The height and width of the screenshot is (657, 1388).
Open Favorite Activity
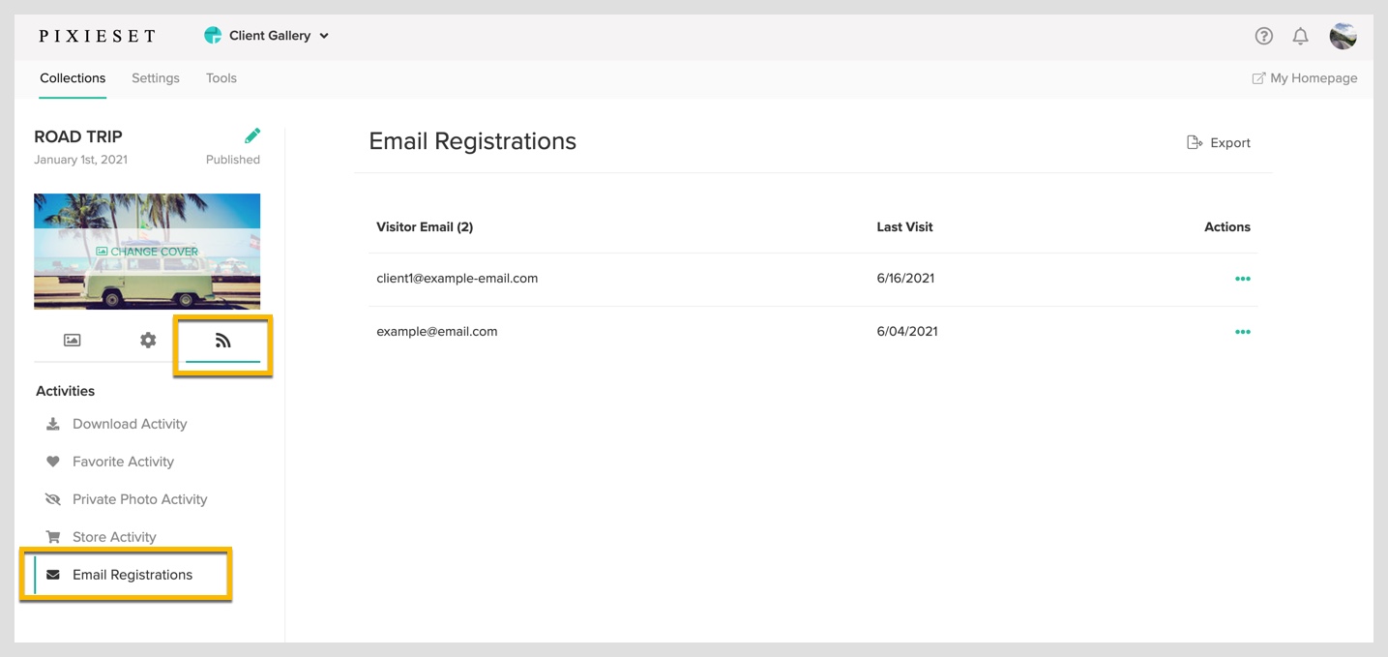pyautogui.click(x=123, y=462)
